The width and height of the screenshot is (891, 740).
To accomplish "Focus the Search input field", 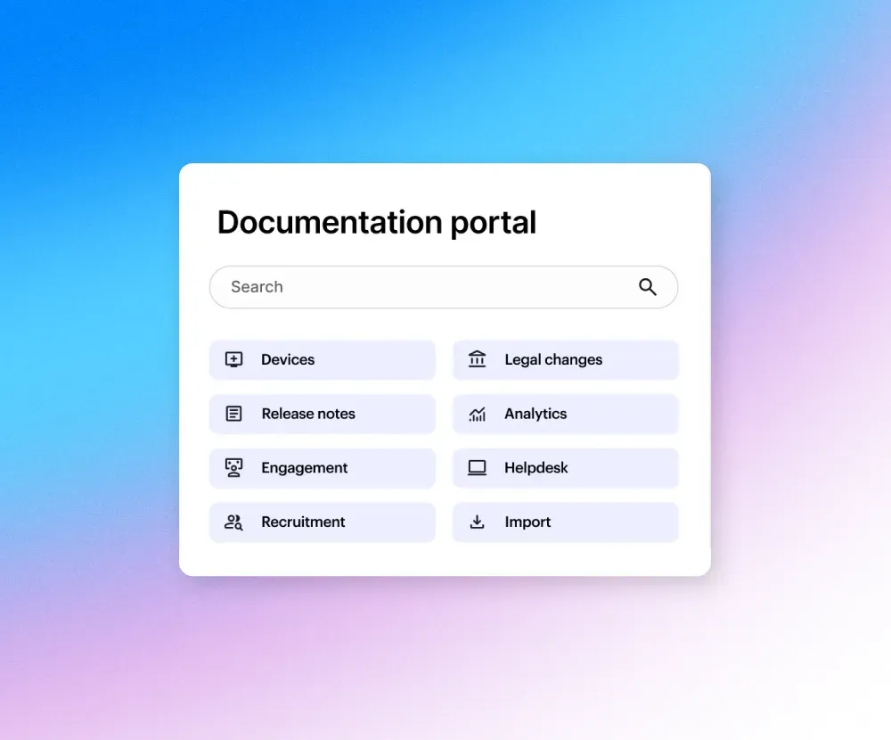I will [x=443, y=287].
